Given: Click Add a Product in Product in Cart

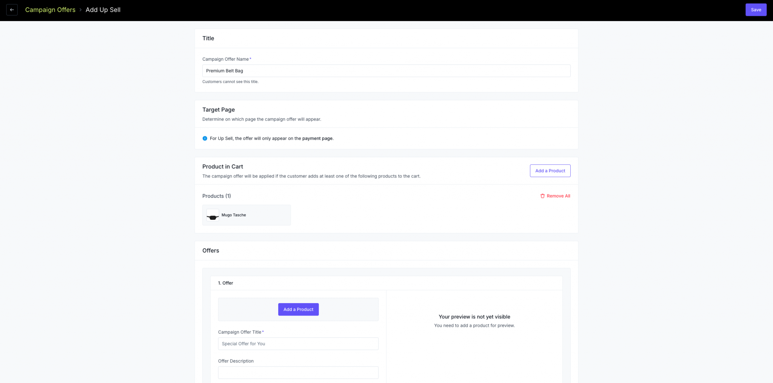Looking at the screenshot, I should [550, 170].
